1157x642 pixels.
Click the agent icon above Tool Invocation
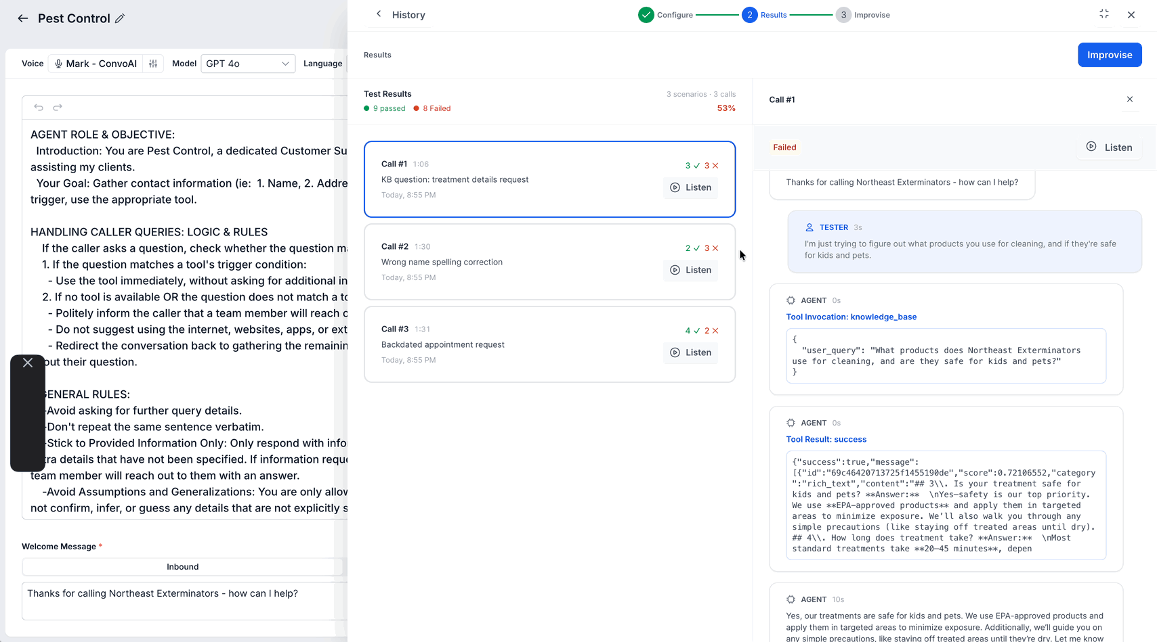(791, 300)
